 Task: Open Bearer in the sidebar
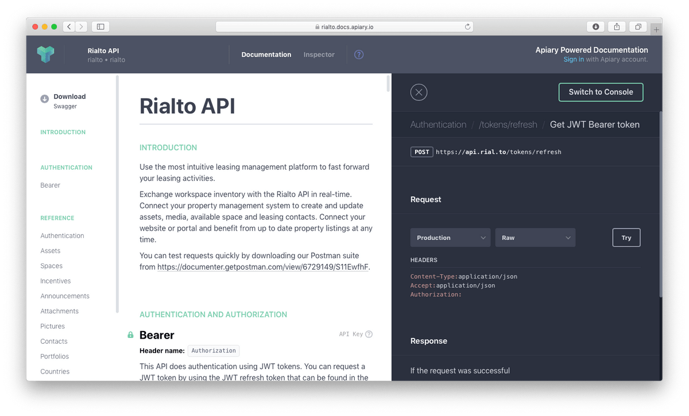pos(51,185)
